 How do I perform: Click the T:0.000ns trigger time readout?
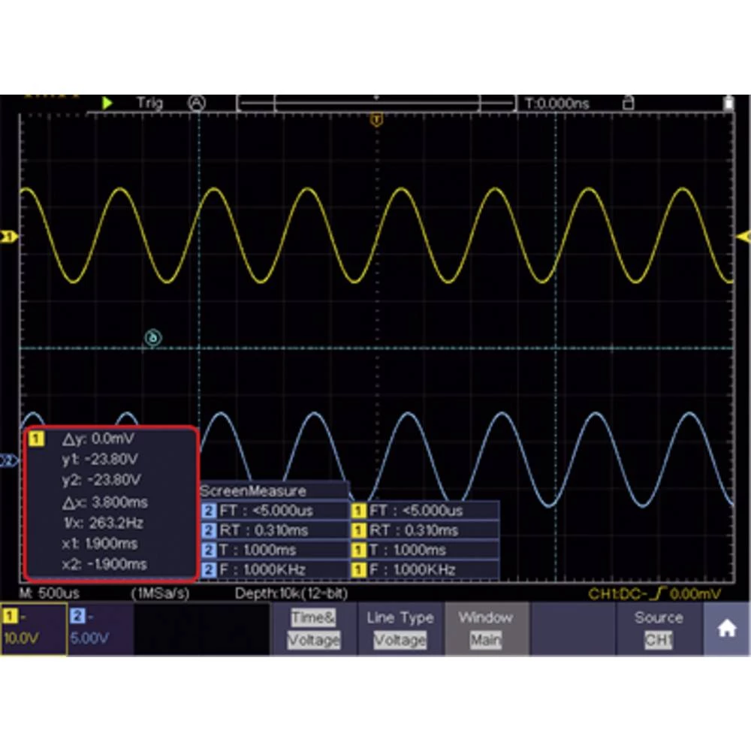556,104
